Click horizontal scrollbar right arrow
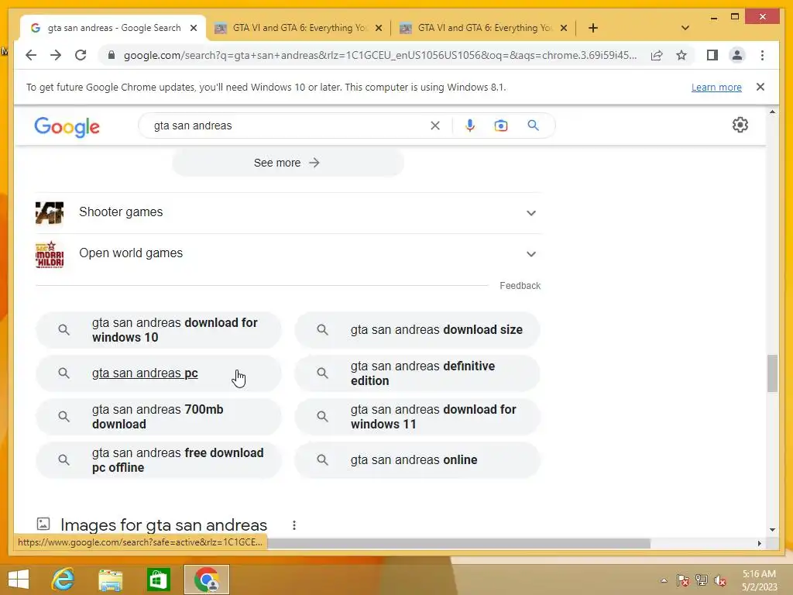This screenshot has width=793, height=595. [759, 543]
